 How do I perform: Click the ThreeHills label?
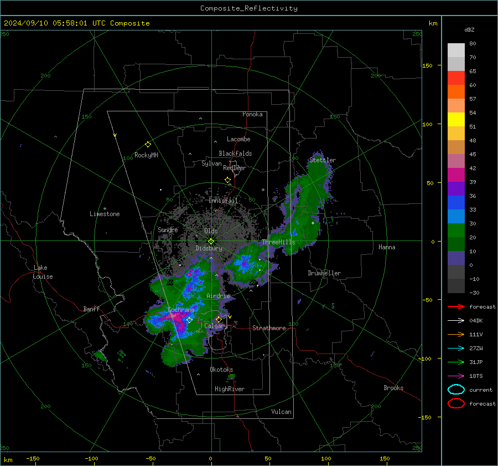click(278, 242)
